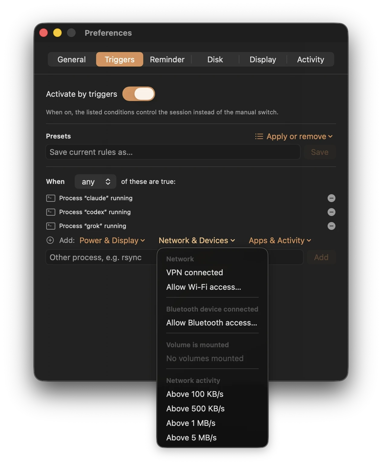Open the any/all condition selector
382x464 pixels.
click(x=95, y=181)
